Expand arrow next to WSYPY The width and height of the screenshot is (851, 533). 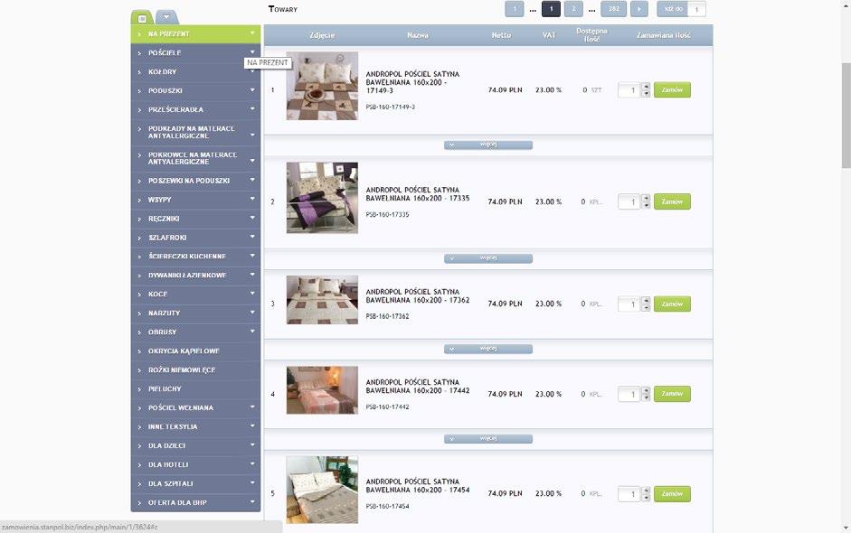(252, 199)
